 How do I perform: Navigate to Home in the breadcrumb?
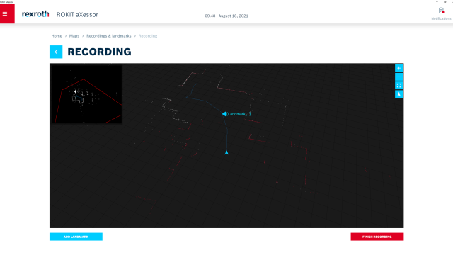(x=57, y=36)
